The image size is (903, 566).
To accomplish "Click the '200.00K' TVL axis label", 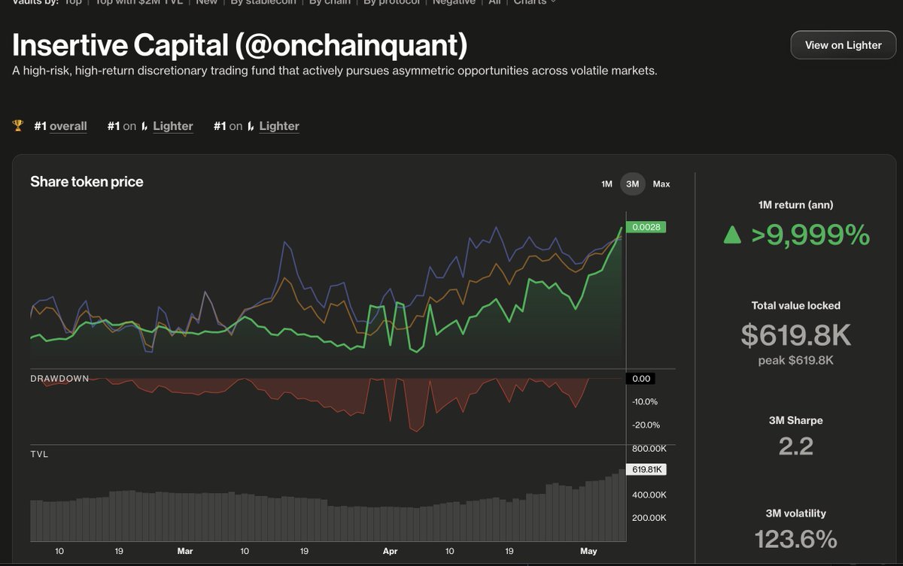I will pyautogui.click(x=648, y=518).
